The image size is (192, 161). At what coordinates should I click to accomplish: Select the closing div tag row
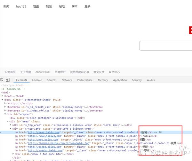point(16,157)
